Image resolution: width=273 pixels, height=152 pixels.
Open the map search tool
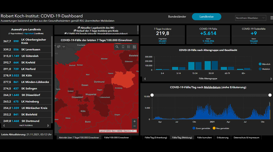[117, 47]
